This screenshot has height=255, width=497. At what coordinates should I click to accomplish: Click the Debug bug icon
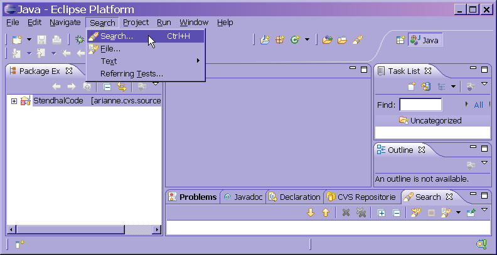pos(79,40)
